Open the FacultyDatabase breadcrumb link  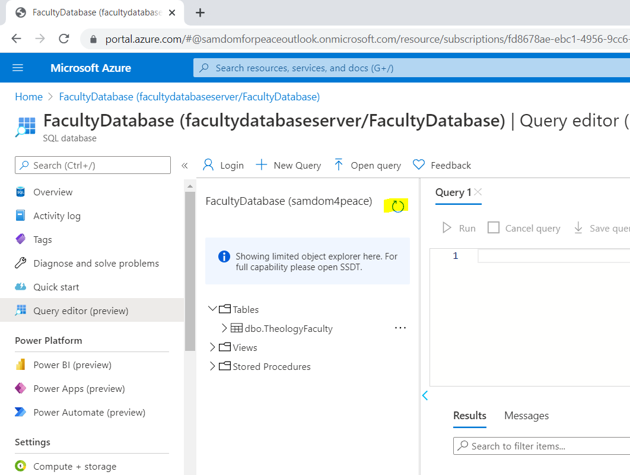click(189, 97)
